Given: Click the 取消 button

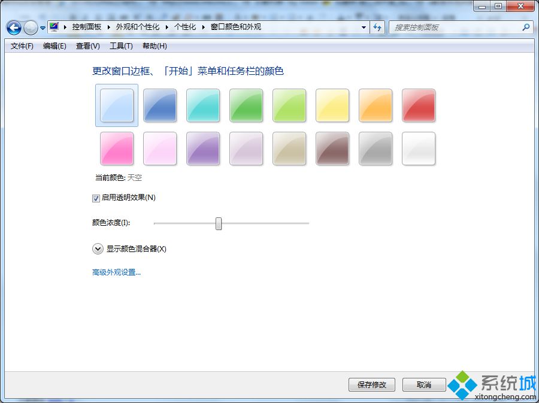Looking at the screenshot, I should tap(424, 385).
